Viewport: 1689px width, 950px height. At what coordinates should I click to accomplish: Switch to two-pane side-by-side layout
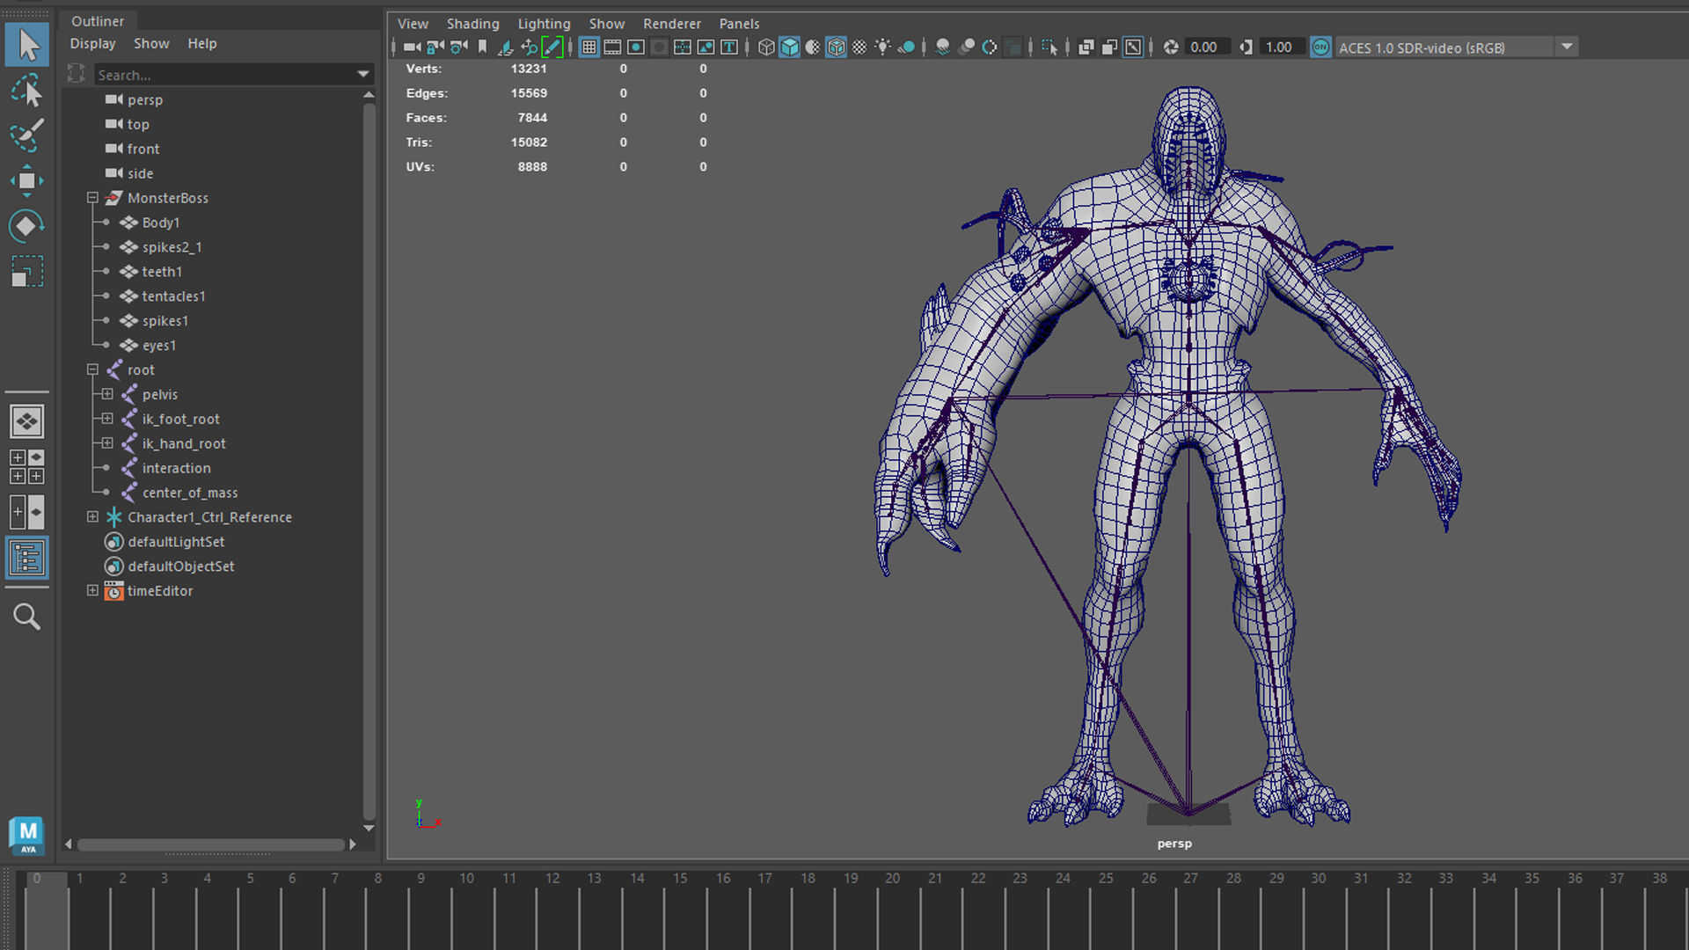tap(27, 512)
